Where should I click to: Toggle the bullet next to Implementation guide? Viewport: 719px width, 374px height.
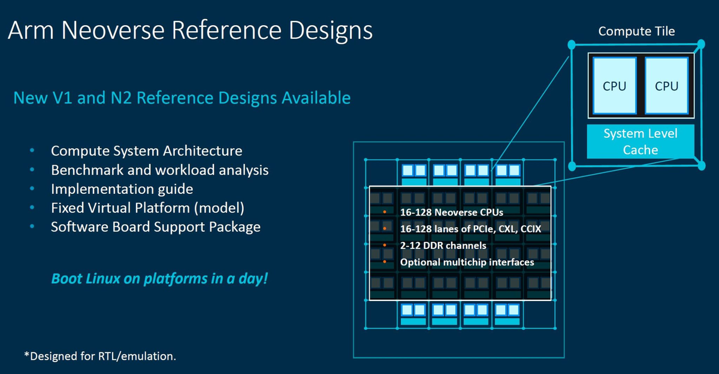(x=33, y=189)
